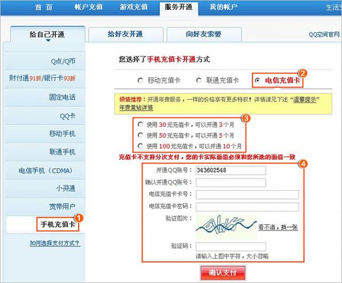The image size is (342, 283).
Task: Open the 游戏充值 navigation tab
Action: pos(133,7)
